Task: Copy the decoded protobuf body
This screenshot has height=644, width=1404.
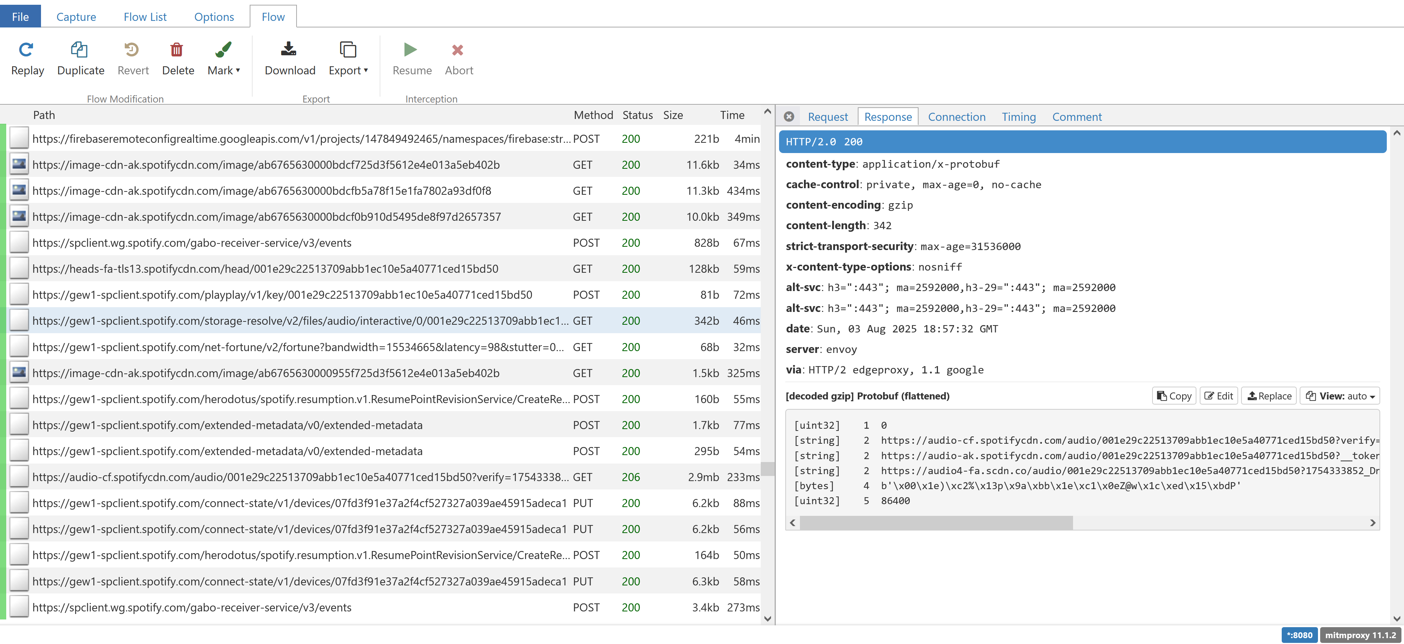Action: (x=1173, y=396)
